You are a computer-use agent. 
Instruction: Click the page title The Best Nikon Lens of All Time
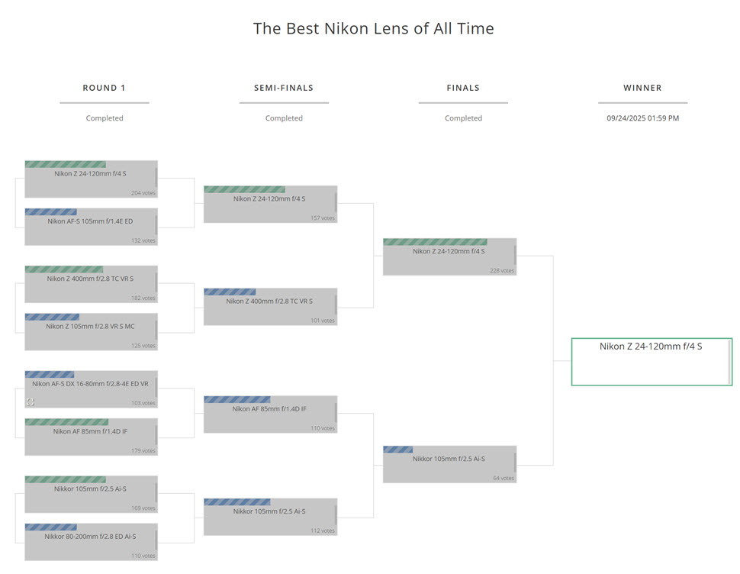tap(373, 29)
